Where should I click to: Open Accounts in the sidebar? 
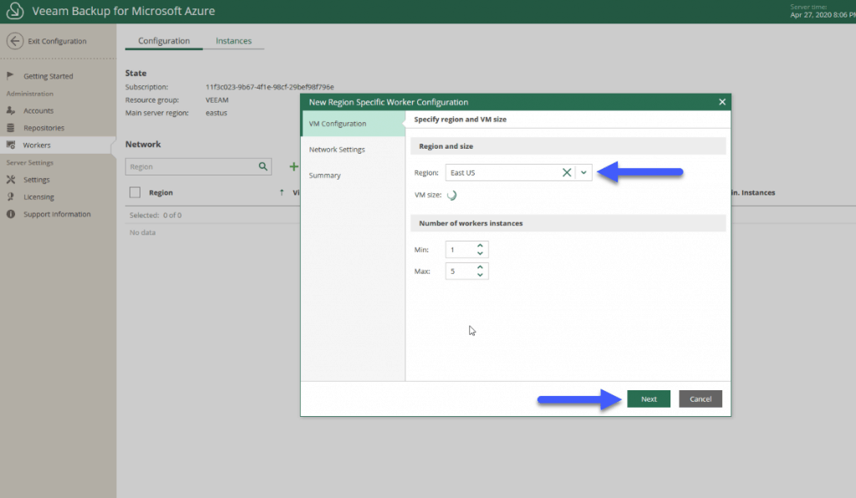[x=38, y=111]
